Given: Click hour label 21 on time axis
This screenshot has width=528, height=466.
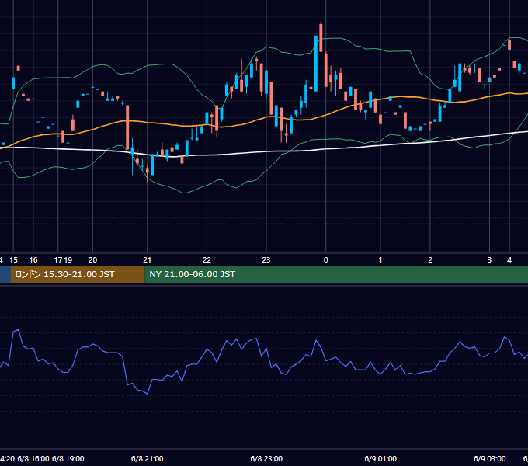Looking at the screenshot, I should [148, 260].
